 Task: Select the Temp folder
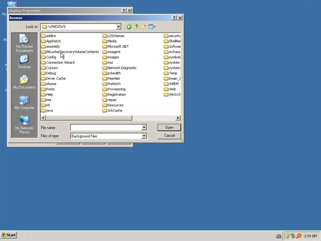coord(171,73)
